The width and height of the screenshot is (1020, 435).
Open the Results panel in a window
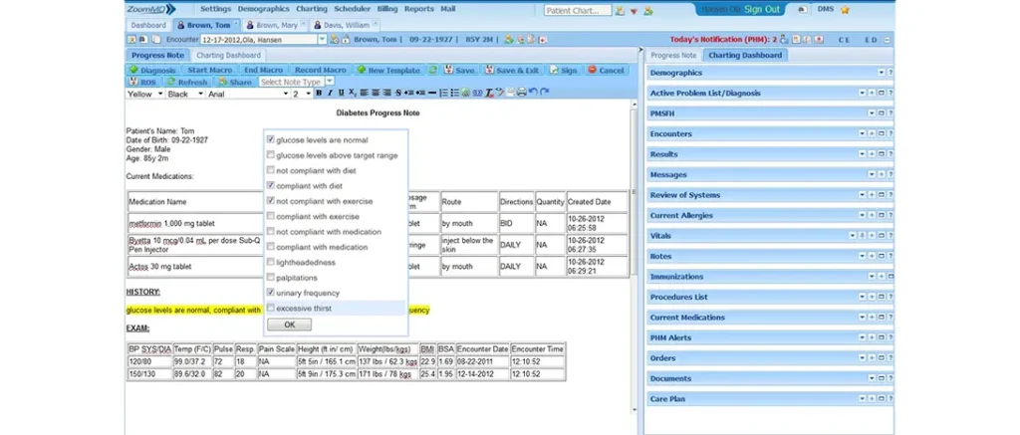click(881, 154)
